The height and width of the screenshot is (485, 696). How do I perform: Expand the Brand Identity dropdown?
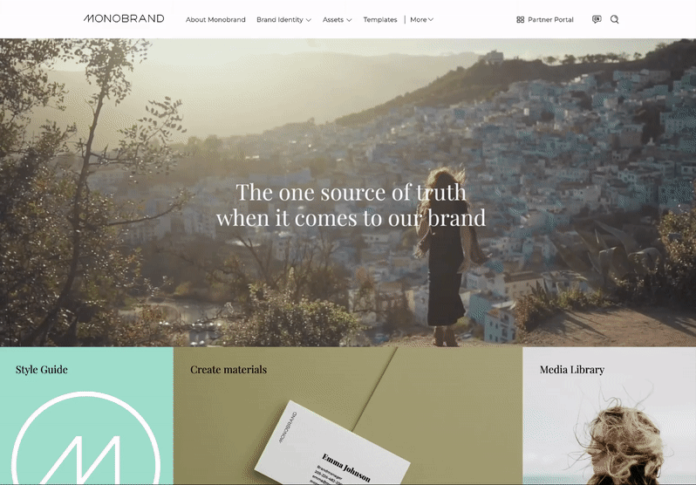[x=309, y=20]
